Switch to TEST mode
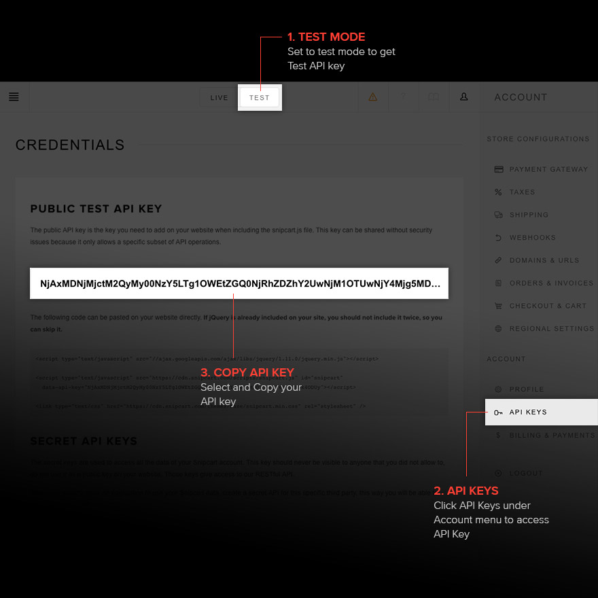Screen dimensions: 598x598 pyautogui.click(x=260, y=98)
